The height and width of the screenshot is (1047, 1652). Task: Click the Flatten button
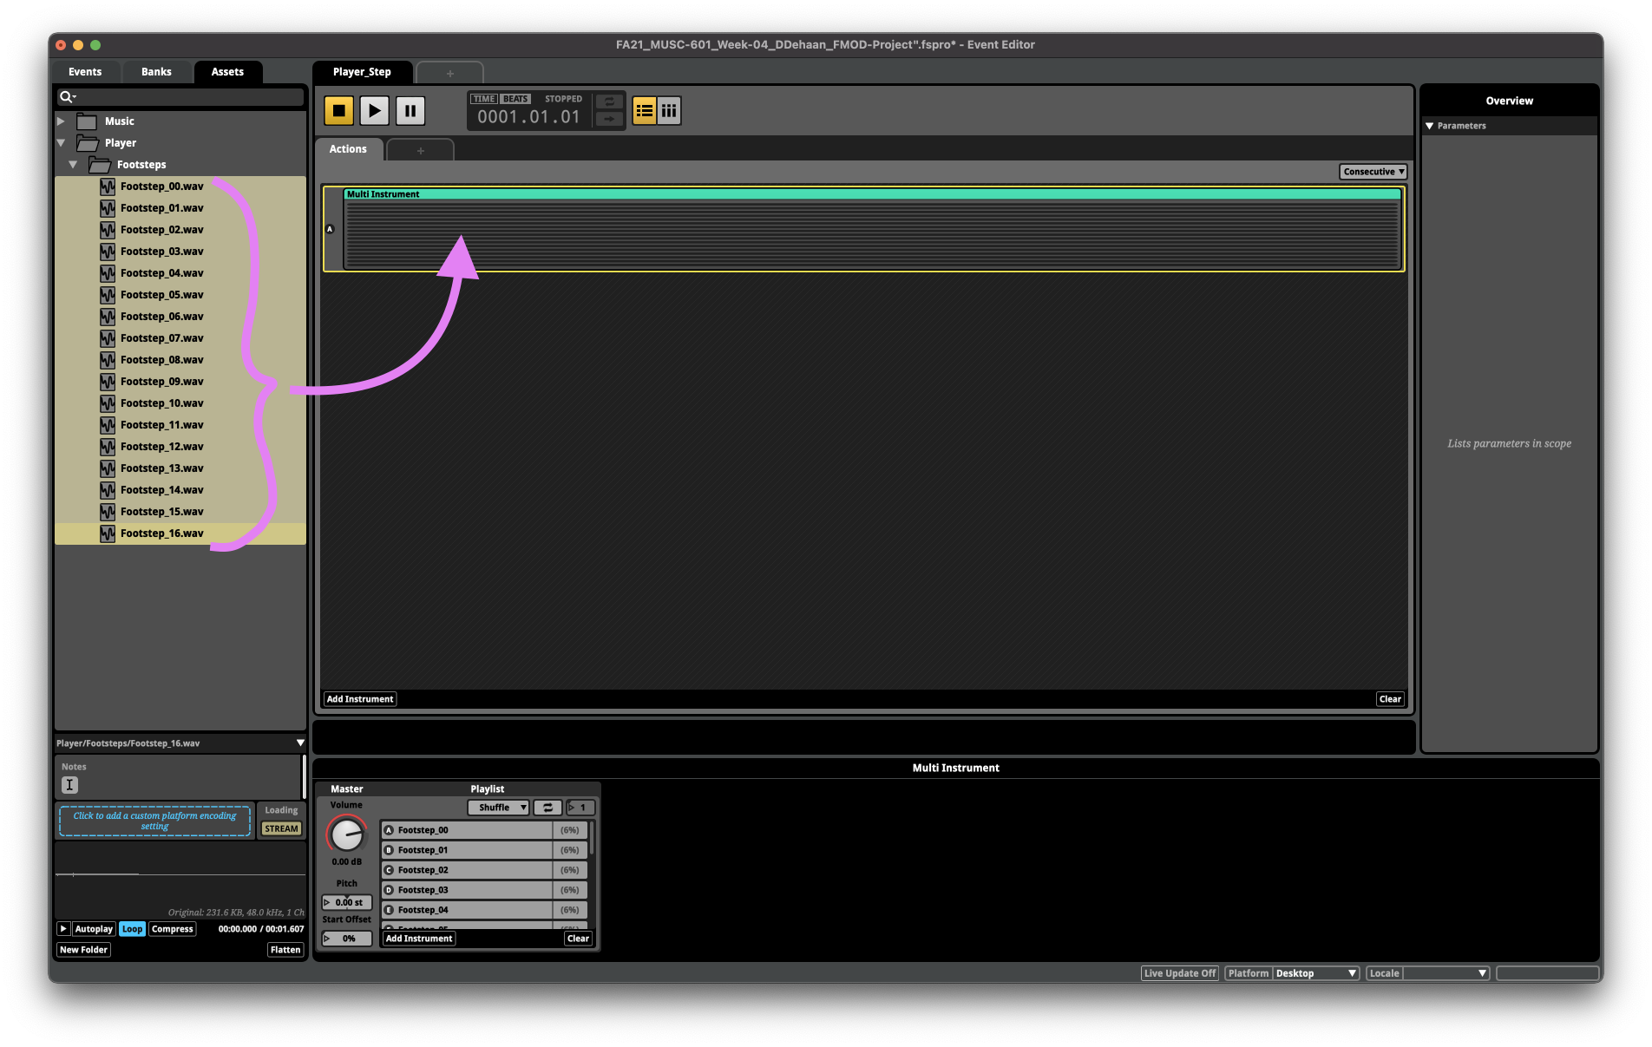pos(285,950)
